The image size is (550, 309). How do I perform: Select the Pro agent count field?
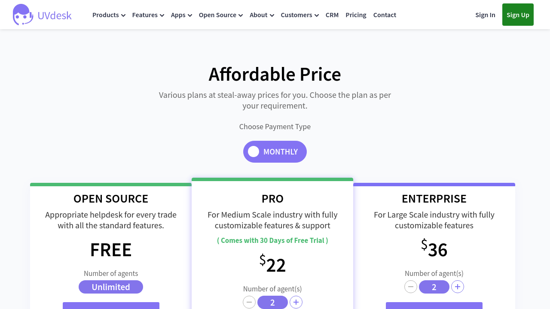pos(272,303)
